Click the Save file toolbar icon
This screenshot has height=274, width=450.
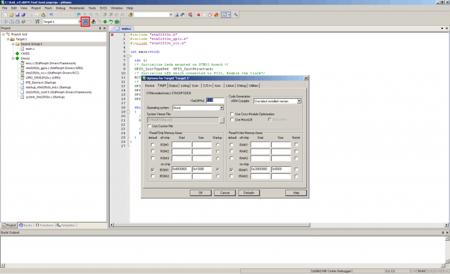click(x=17, y=15)
